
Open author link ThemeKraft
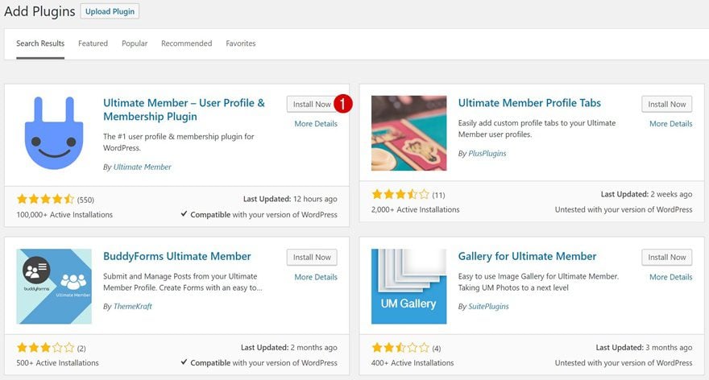pyautogui.click(x=132, y=307)
